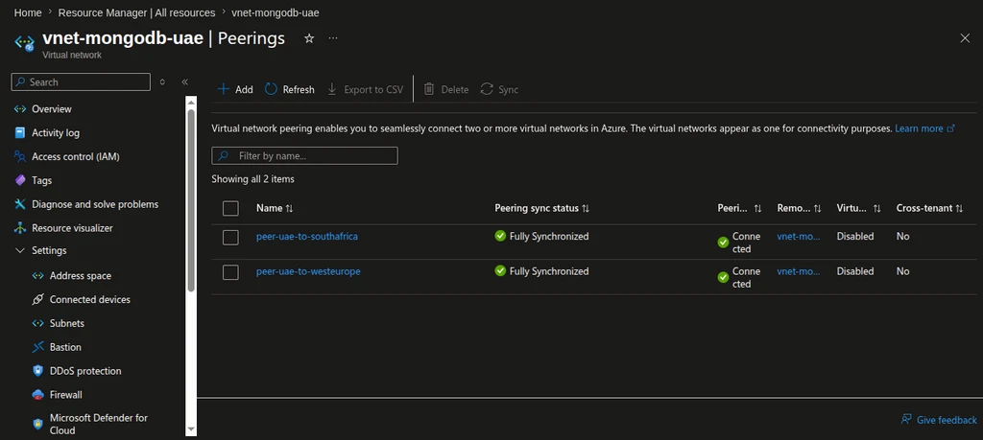Viewport: 983px width, 440px height.
Task: Collapse the sidebar menu with double chevron
Action: 185,82
